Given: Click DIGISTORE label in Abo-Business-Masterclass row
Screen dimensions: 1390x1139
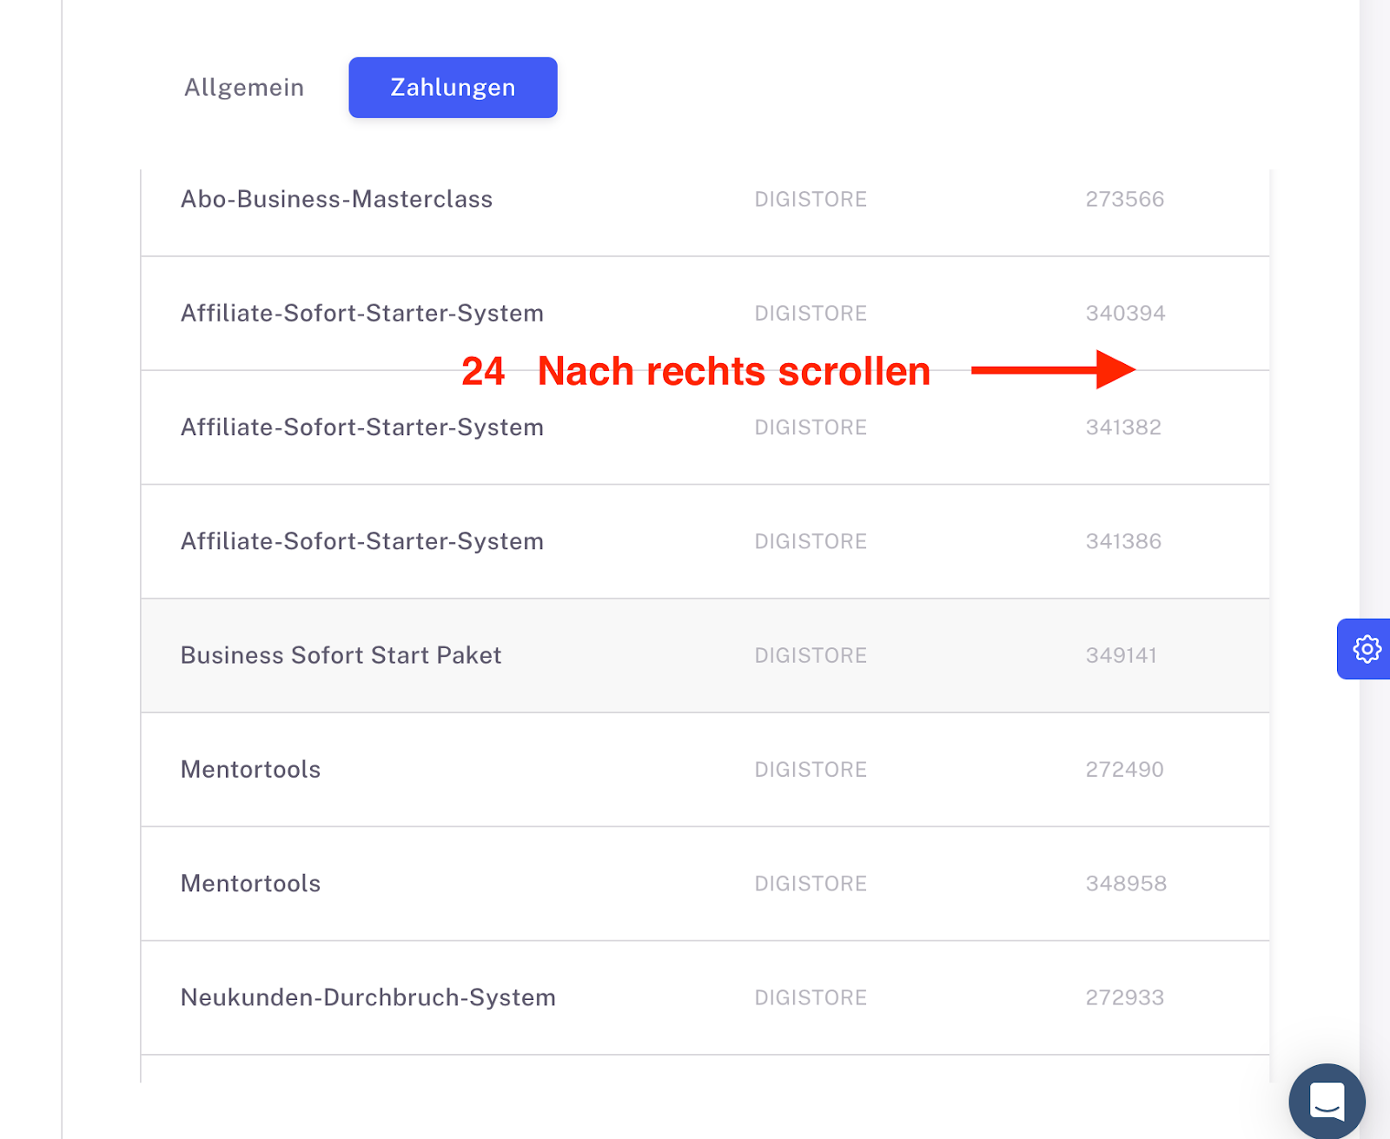Looking at the screenshot, I should tap(811, 199).
